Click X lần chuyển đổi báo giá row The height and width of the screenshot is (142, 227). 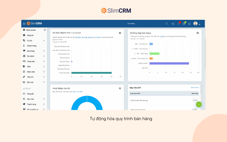(164, 101)
